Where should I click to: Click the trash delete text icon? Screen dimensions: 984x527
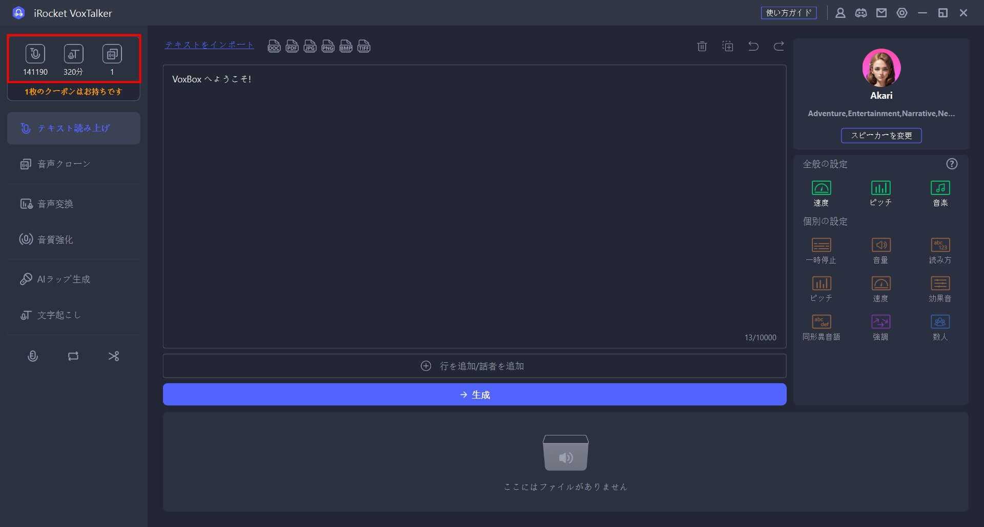702,47
